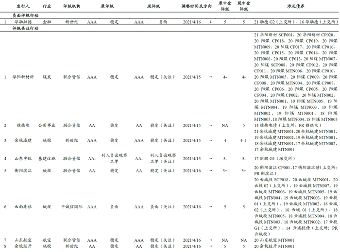Click the 涉及债券 column header

click(x=296, y=6)
